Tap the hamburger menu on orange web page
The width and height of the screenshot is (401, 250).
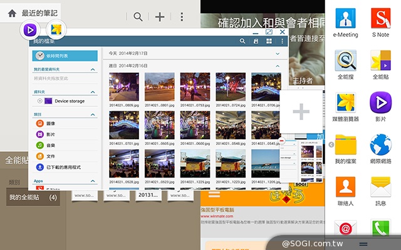click(x=214, y=194)
